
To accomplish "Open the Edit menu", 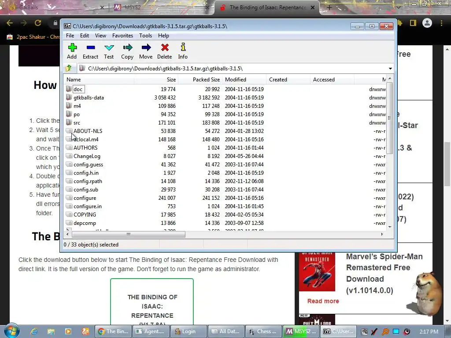I will point(84,36).
